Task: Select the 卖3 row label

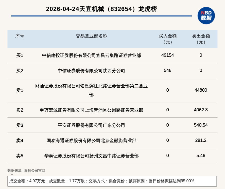Action: [x=20, y=125]
